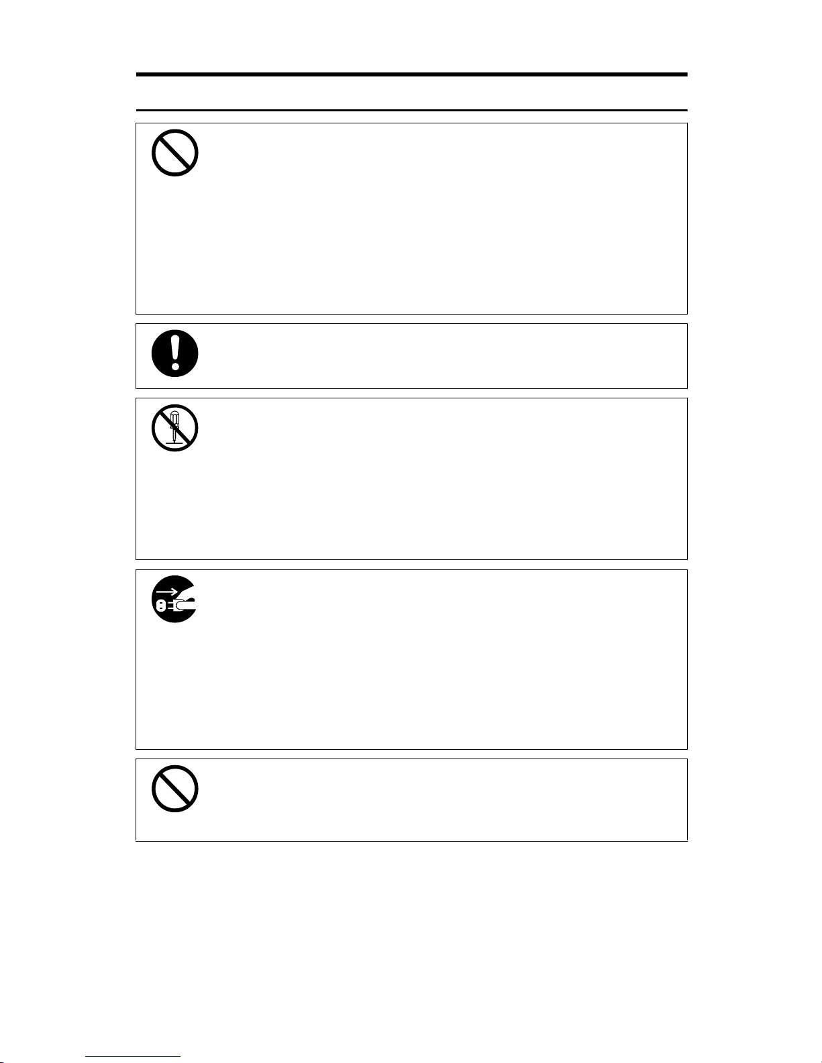Click the do-not-disassemble screwdriver icon

tap(174, 428)
